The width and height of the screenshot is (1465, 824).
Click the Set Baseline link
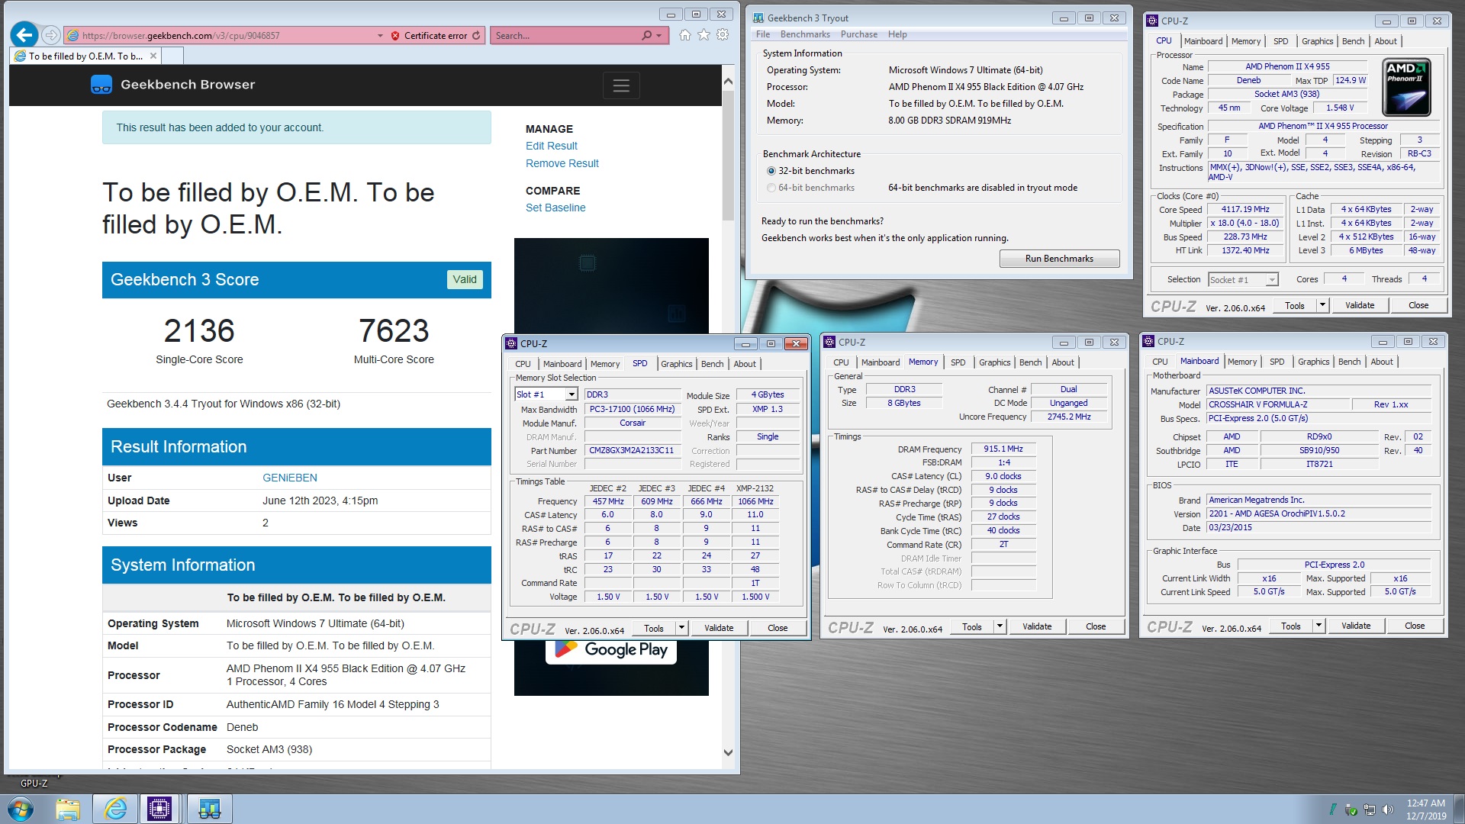point(555,208)
